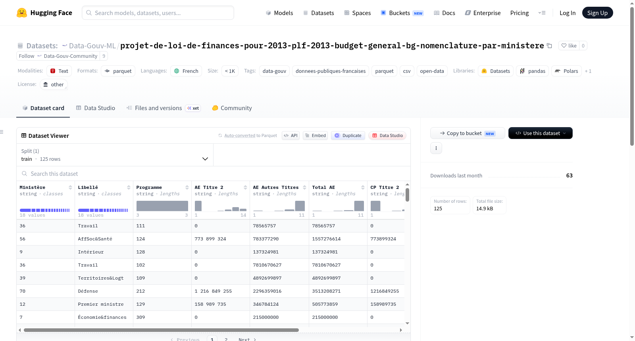The image size is (635, 341).
Task: Select the csv tag
Action: click(x=407, y=71)
